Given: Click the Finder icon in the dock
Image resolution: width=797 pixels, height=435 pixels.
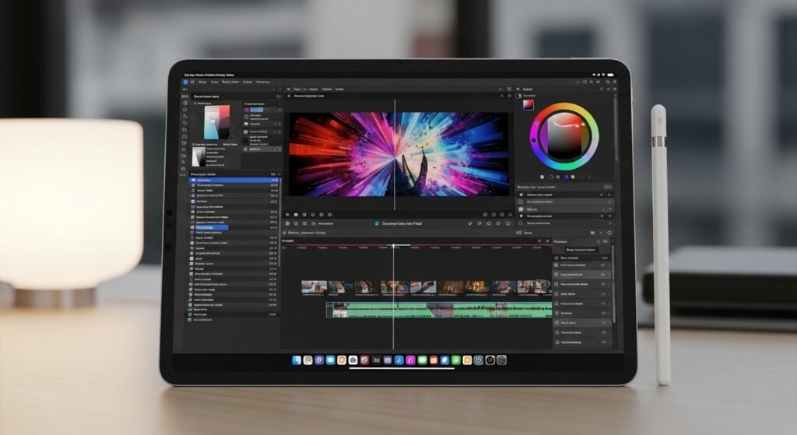Looking at the screenshot, I should 297,360.
